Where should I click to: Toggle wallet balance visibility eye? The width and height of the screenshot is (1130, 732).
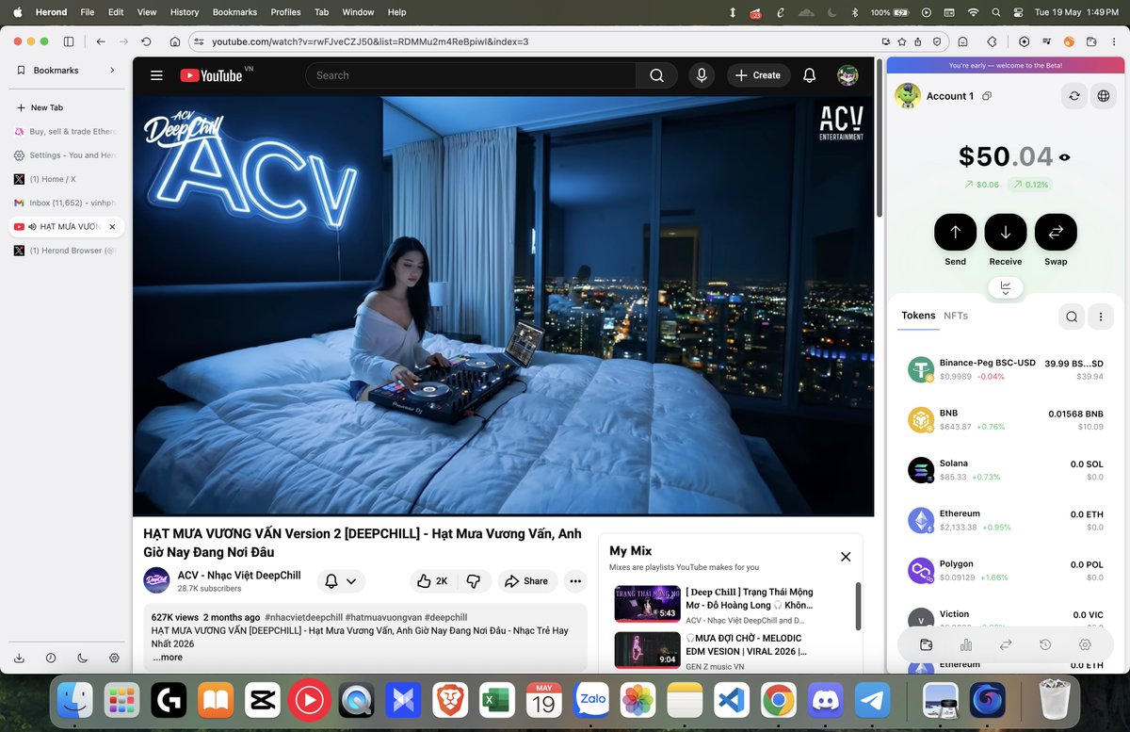tap(1065, 157)
